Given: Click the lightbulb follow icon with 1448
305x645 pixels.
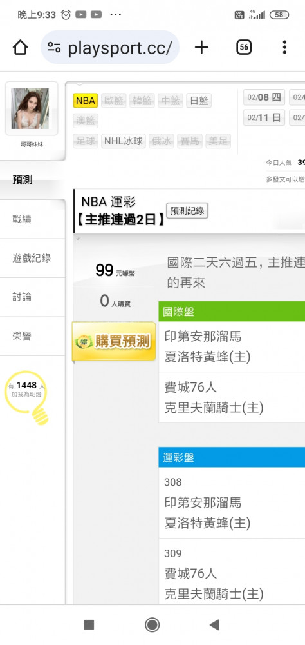Looking at the screenshot, I should (x=27, y=397).
